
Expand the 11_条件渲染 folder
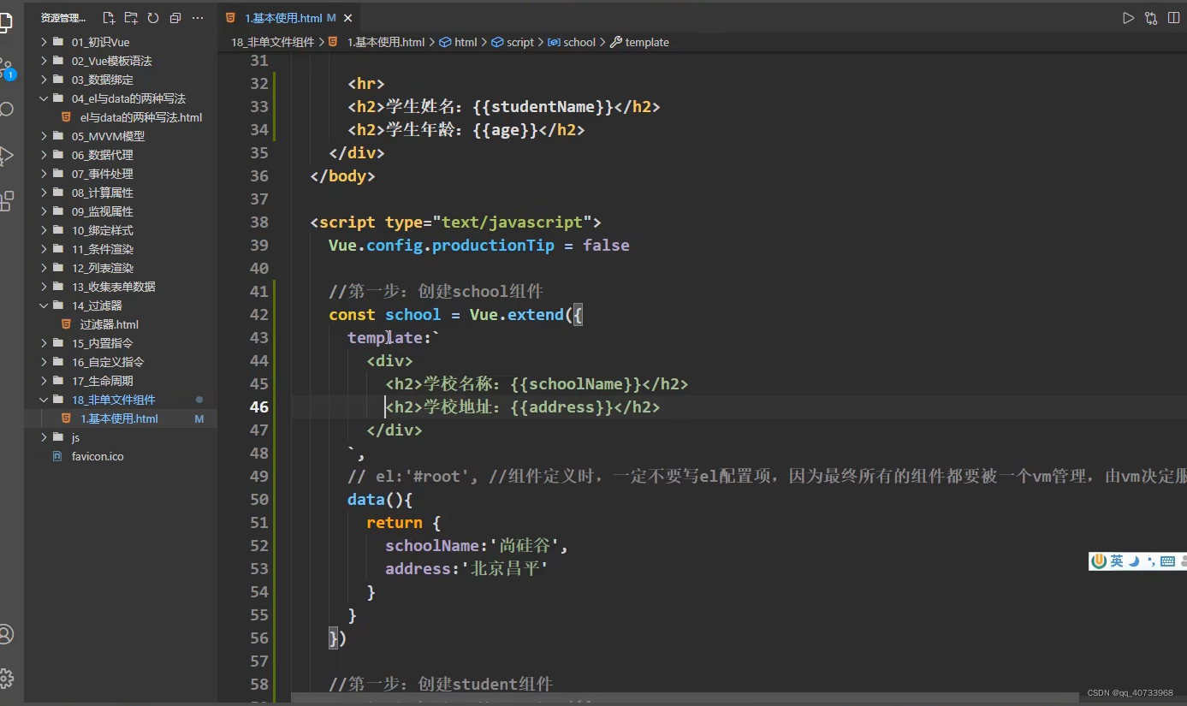tap(120, 249)
